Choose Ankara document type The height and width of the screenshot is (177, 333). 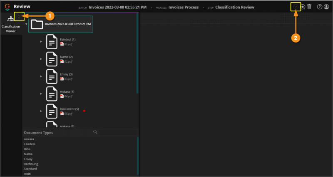click(29, 139)
